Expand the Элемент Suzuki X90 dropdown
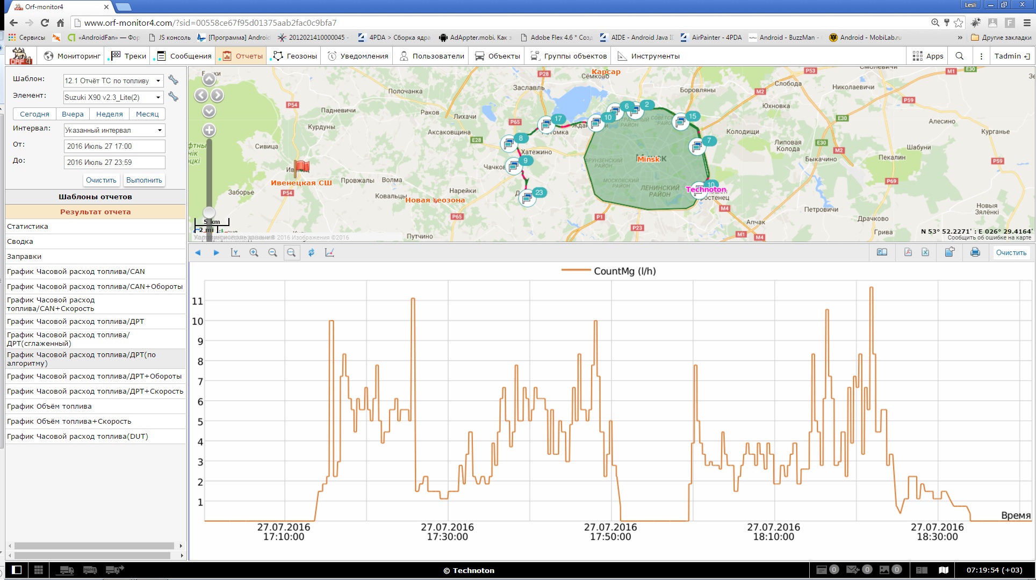The height and width of the screenshot is (580, 1036). click(113, 97)
